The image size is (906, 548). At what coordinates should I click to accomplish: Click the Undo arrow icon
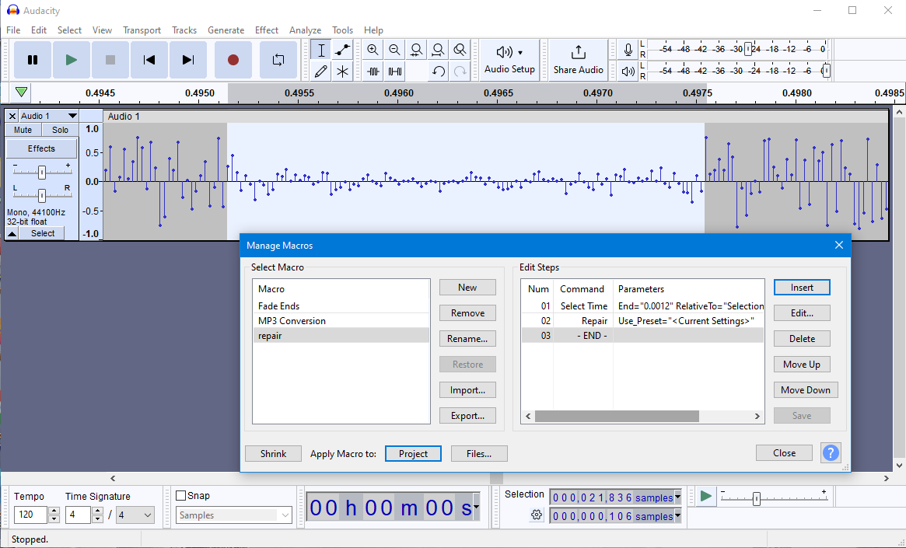439,72
